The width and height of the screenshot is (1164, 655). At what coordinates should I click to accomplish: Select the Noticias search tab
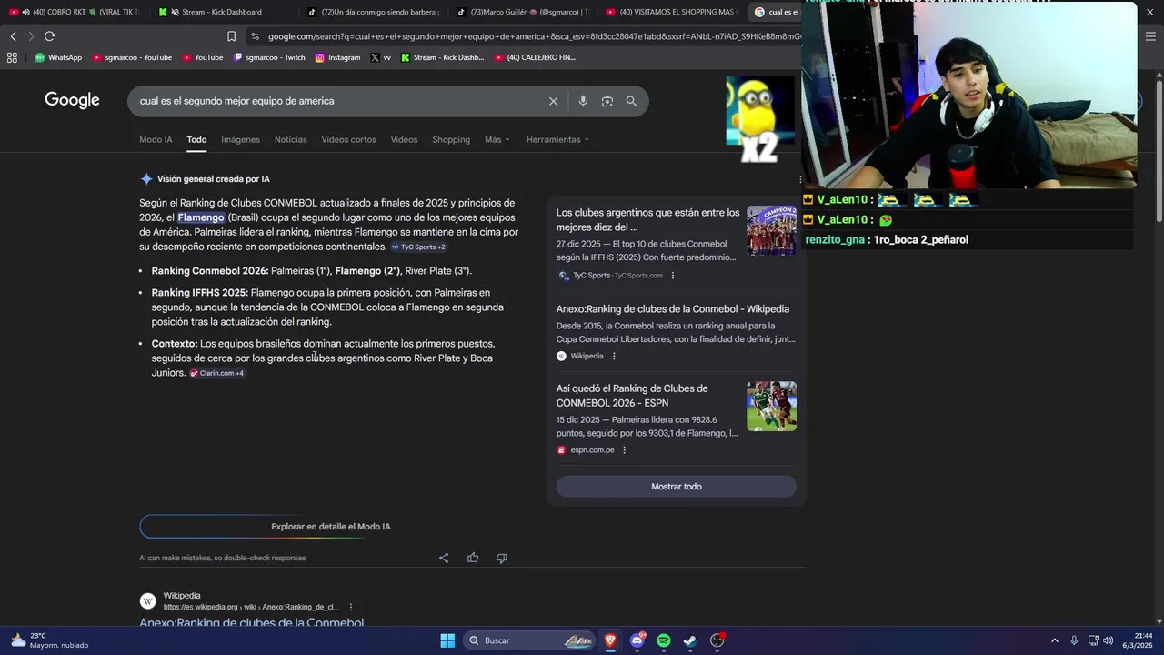(290, 139)
